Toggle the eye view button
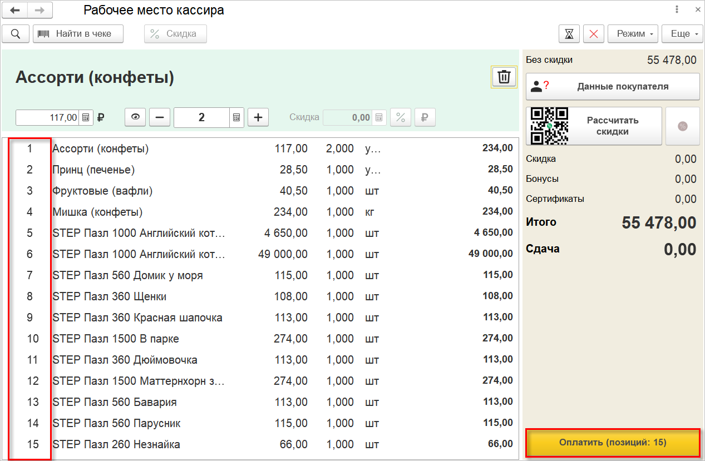 point(135,117)
